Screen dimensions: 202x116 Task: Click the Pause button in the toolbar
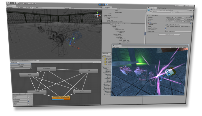(x=103, y=5)
